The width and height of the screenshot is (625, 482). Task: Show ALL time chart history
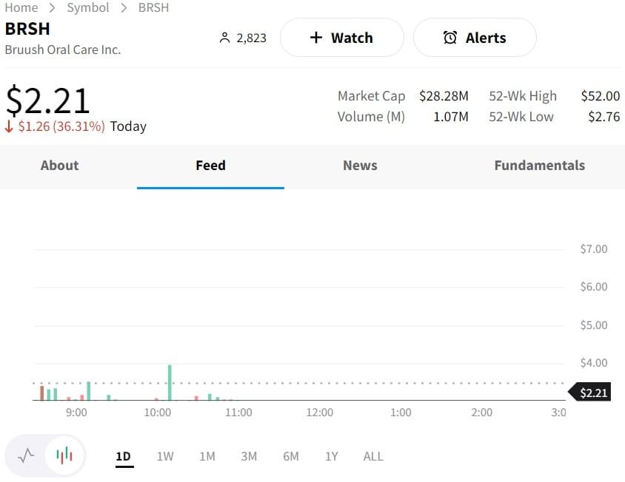(373, 456)
